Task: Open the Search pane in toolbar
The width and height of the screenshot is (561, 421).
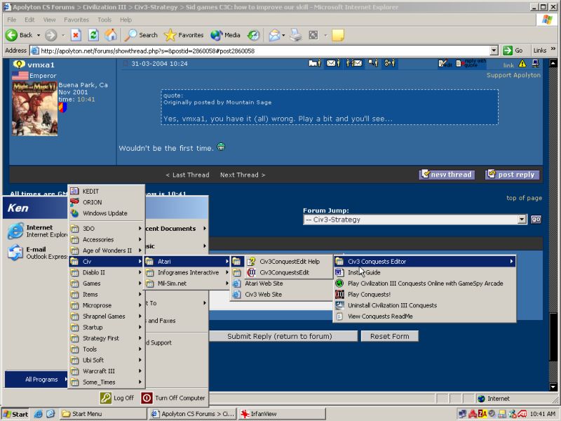Action: pyautogui.click(x=142, y=35)
